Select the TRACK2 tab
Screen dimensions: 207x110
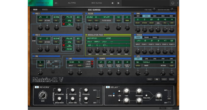146,37
